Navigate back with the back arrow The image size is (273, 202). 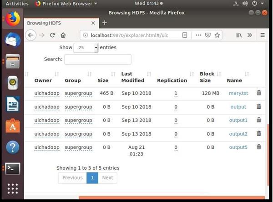(x=31, y=35)
